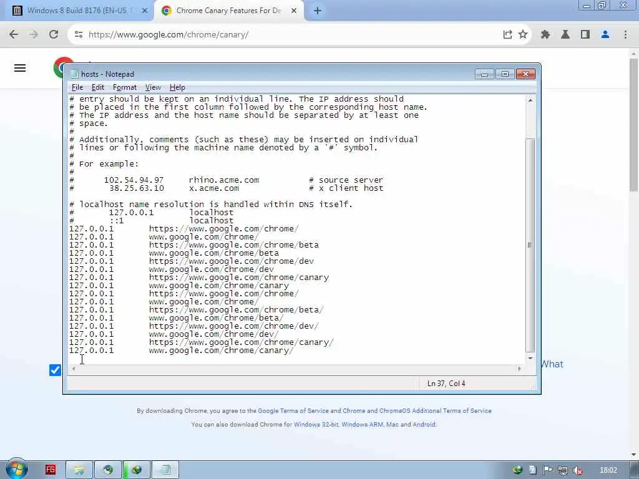This screenshot has height=479, width=639.
Task: Open Chrome and ChromeOS Additional Terms link
Action: coord(417,411)
